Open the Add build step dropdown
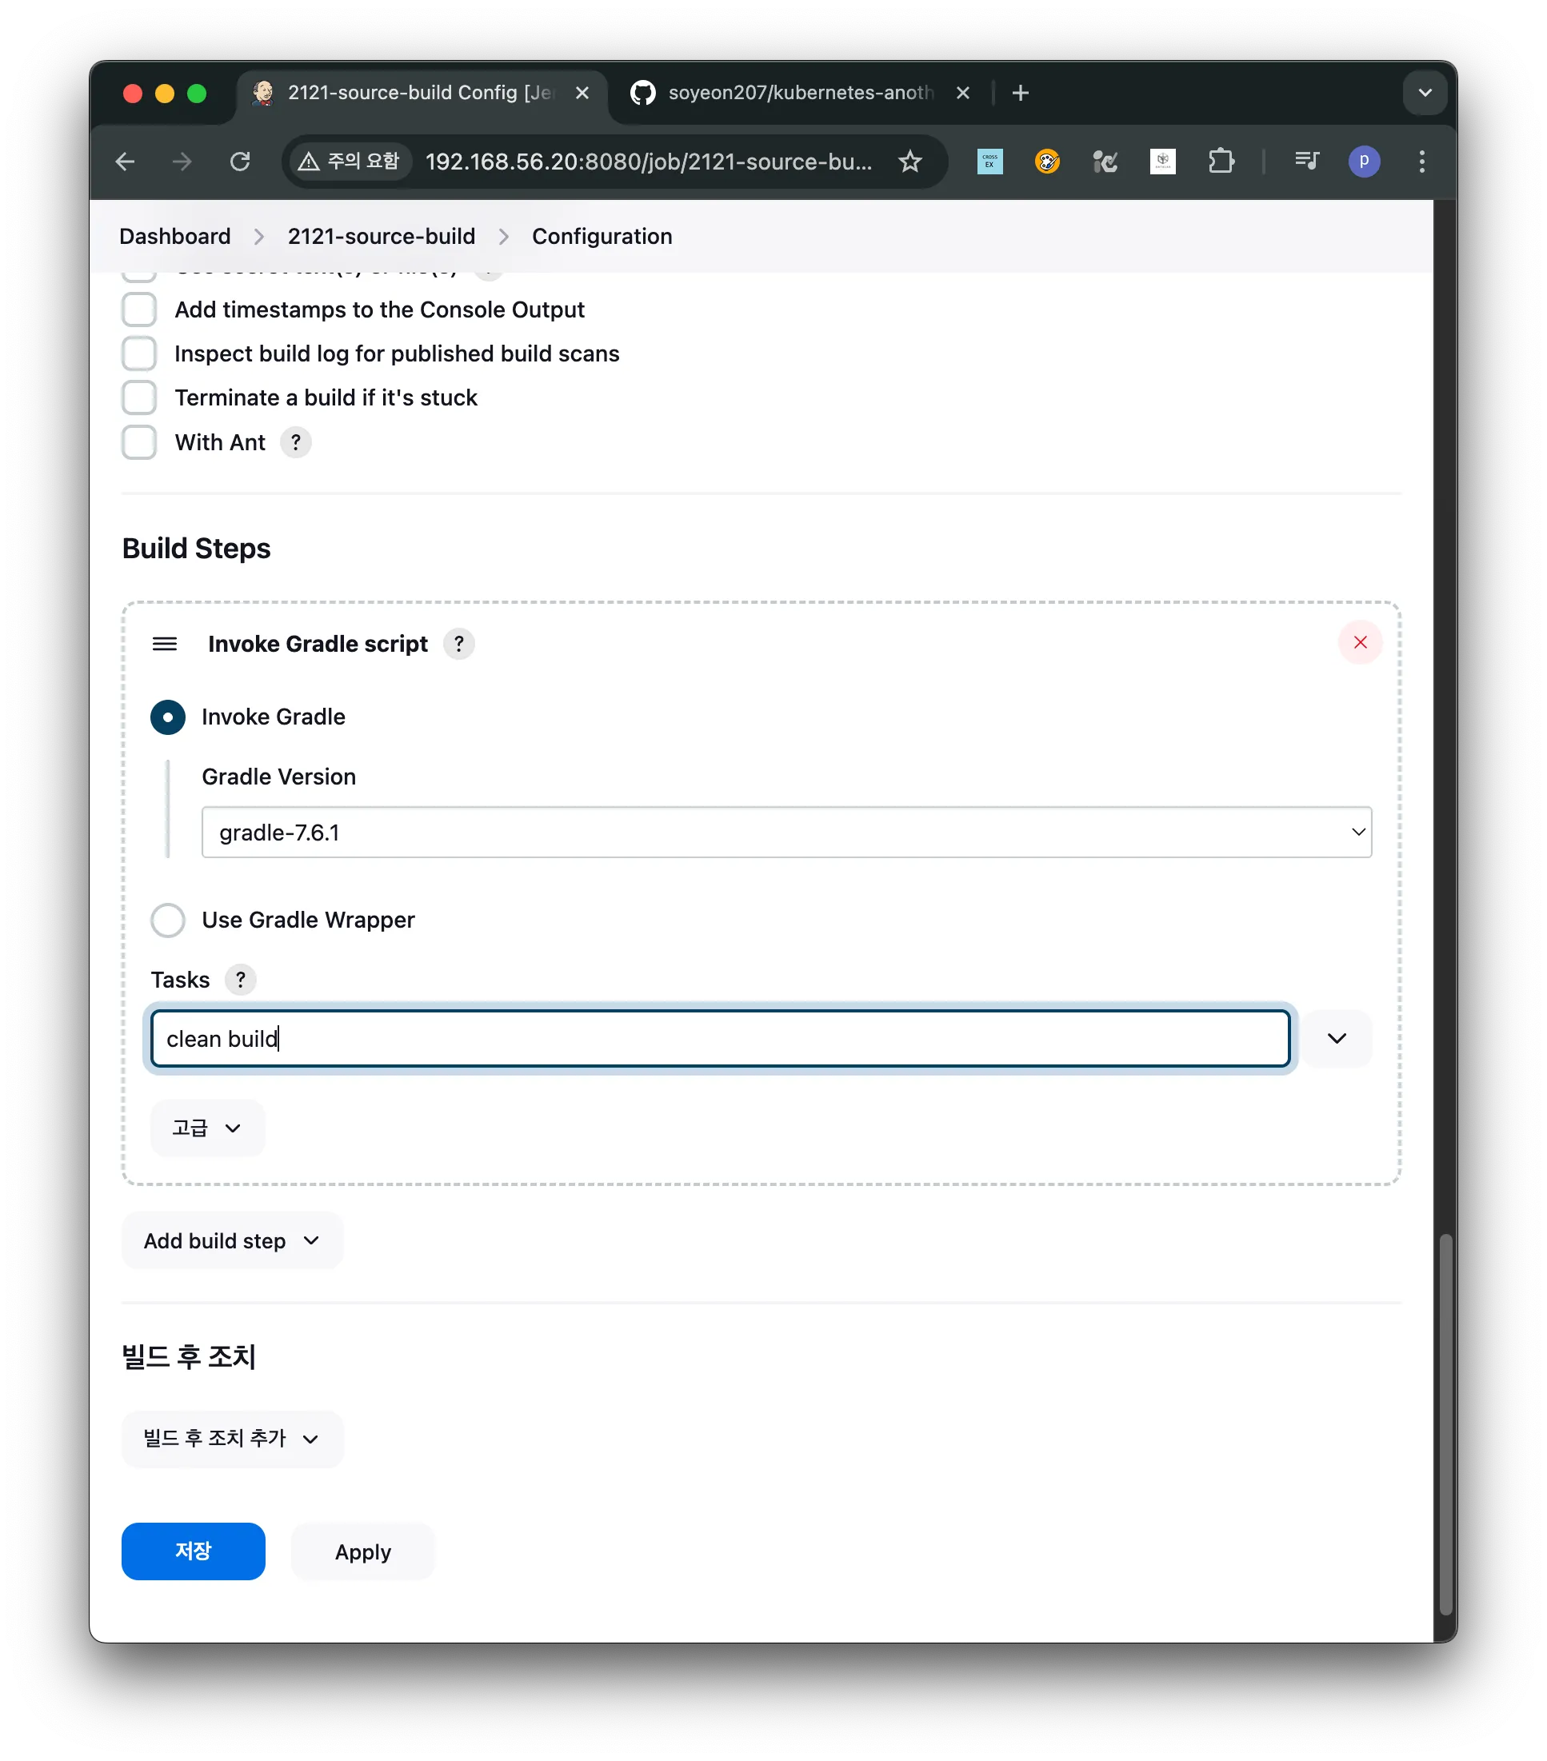The height and width of the screenshot is (1761, 1547). pos(232,1240)
